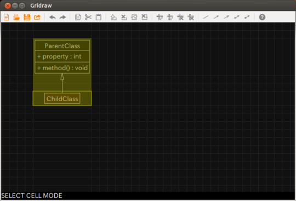Export the diagram with the share-arrow icon
Screen dimensions: 296x201
click(x=37, y=17)
